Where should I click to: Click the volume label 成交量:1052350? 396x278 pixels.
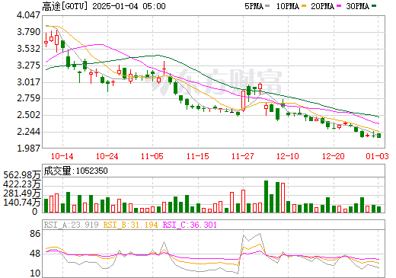pos(75,171)
